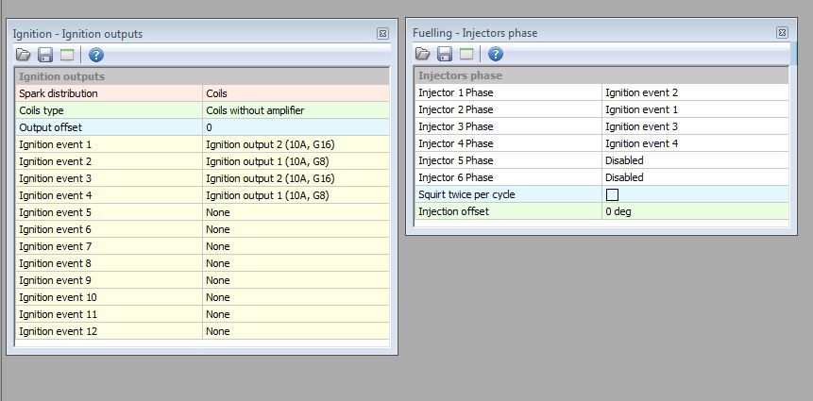Edit the Injection offset 0 deg field
Viewport: 813px width, 401px height.
(695, 211)
